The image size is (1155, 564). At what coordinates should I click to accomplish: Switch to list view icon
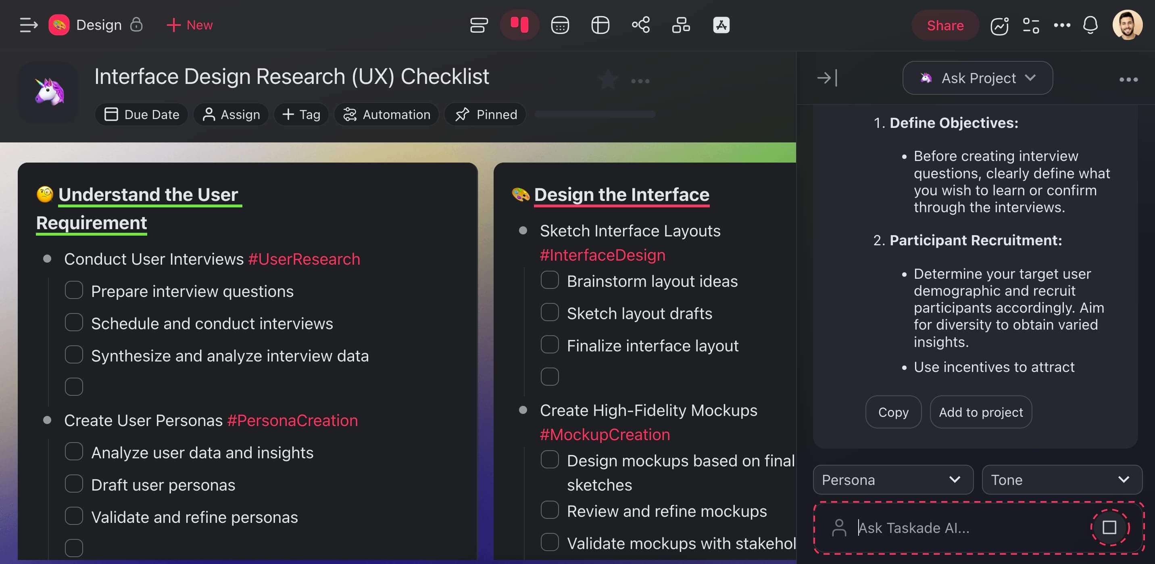pyautogui.click(x=478, y=25)
